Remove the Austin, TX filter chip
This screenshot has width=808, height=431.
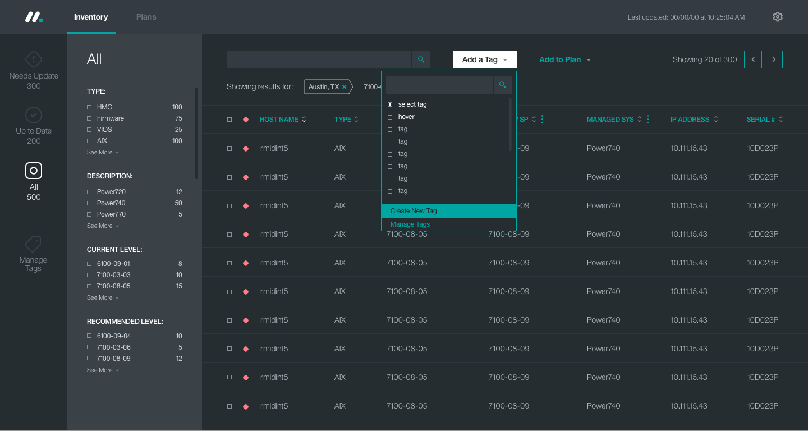tap(345, 87)
